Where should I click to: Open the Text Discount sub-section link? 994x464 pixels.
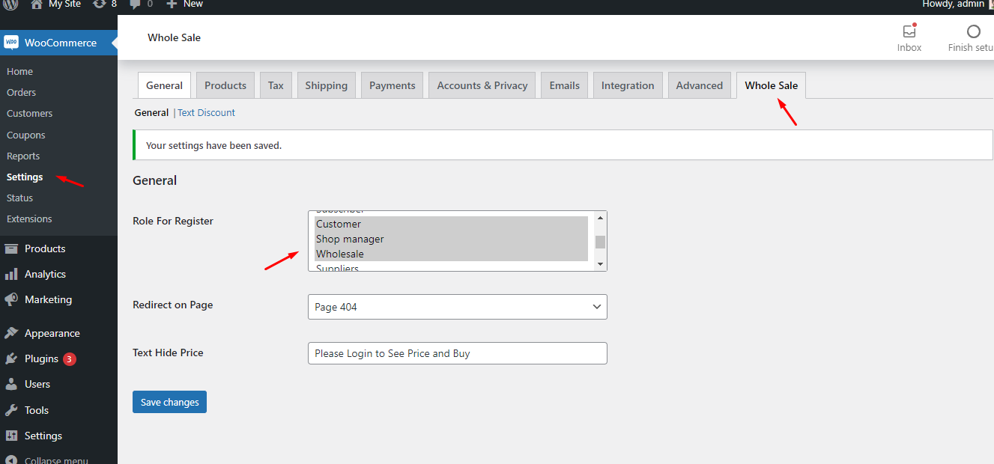click(206, 113)
